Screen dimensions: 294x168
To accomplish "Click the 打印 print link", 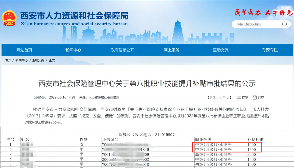I will tap(245, 97).
